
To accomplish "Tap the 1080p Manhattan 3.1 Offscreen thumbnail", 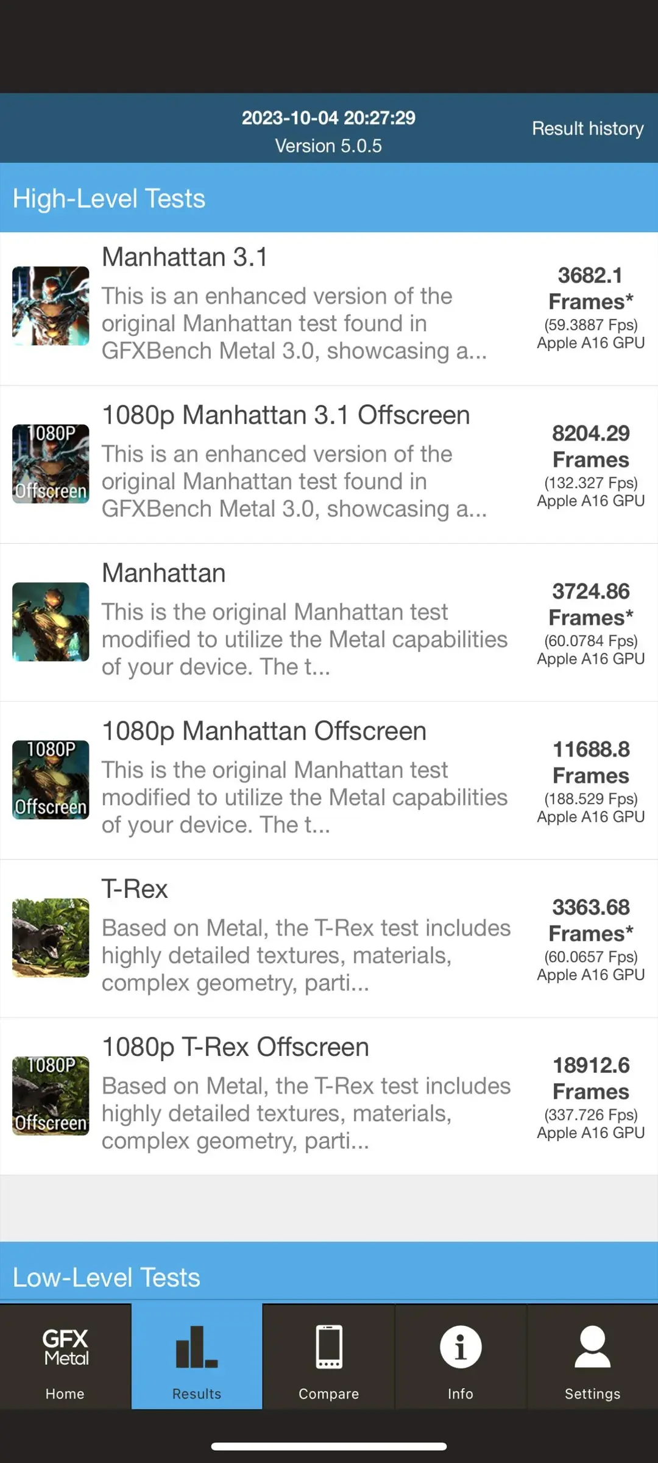I will (51, 464).
